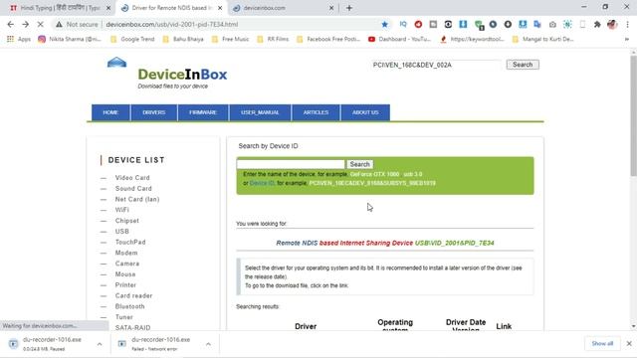The image size is (637, 358).
Task: Open the Dashboard YouTube bookmark
Action: 400,39
